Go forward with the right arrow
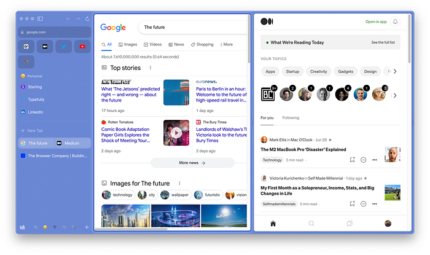The height and width of the screenshot is (255, 430). [78, 18]
